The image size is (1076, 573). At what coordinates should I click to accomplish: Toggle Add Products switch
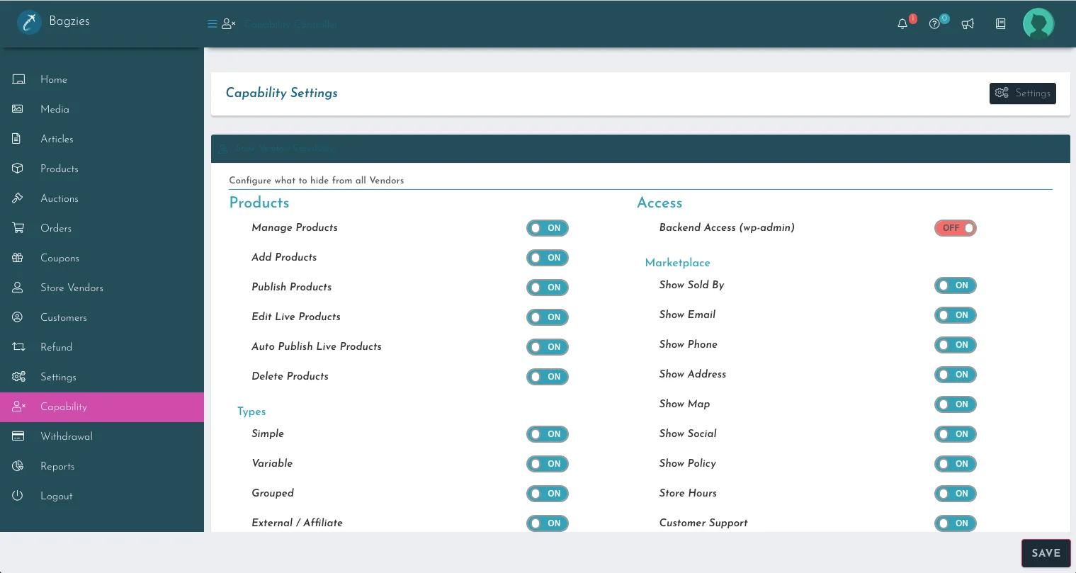[x=547, y=258]
